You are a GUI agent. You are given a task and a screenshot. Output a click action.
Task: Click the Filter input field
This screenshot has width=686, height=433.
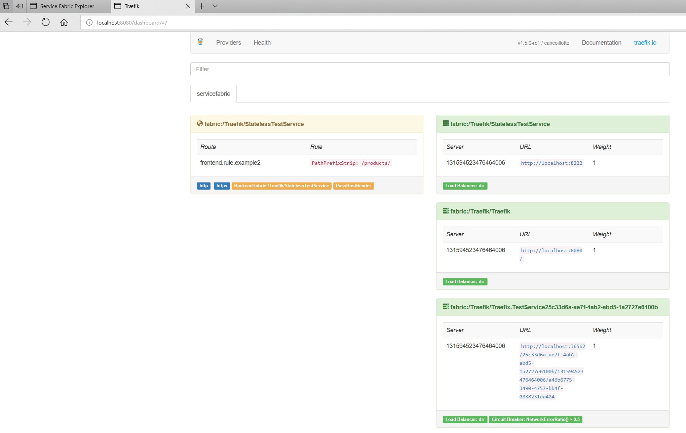[x=430, y=69]
